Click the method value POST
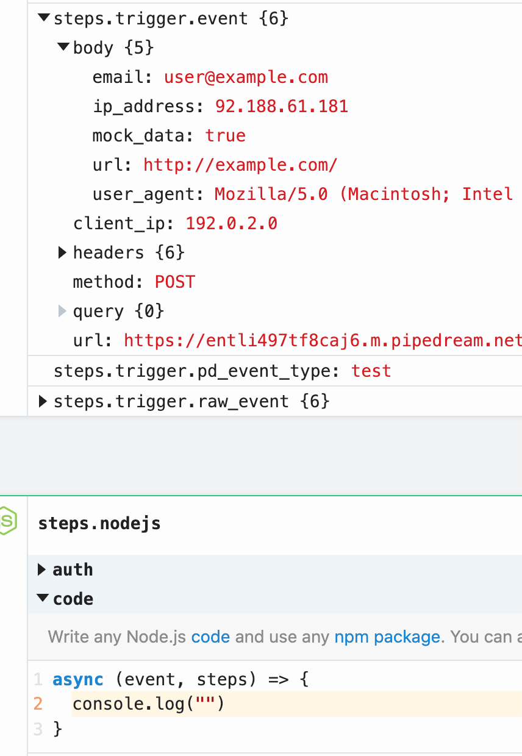The height and width of the screenshot is (756, 522). [175, 282]
